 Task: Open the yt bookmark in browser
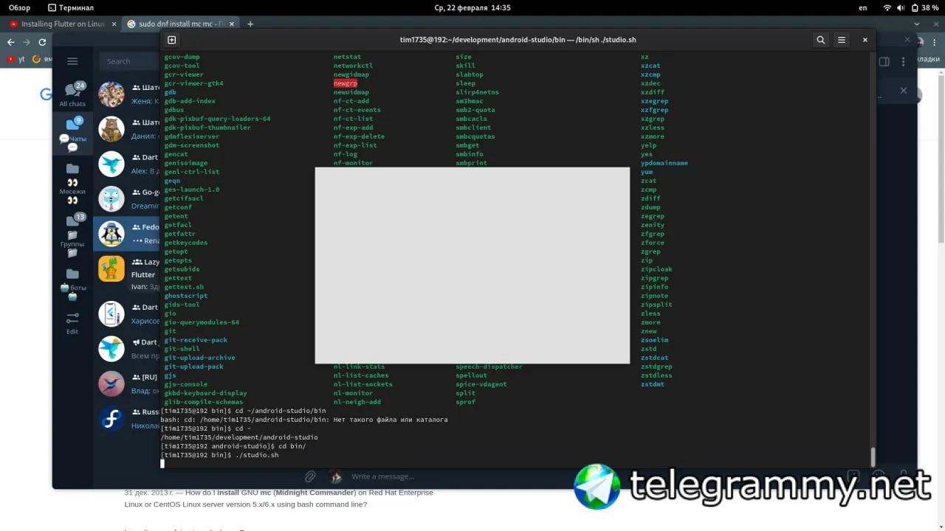pyautogui.click(x=16, y=59)
